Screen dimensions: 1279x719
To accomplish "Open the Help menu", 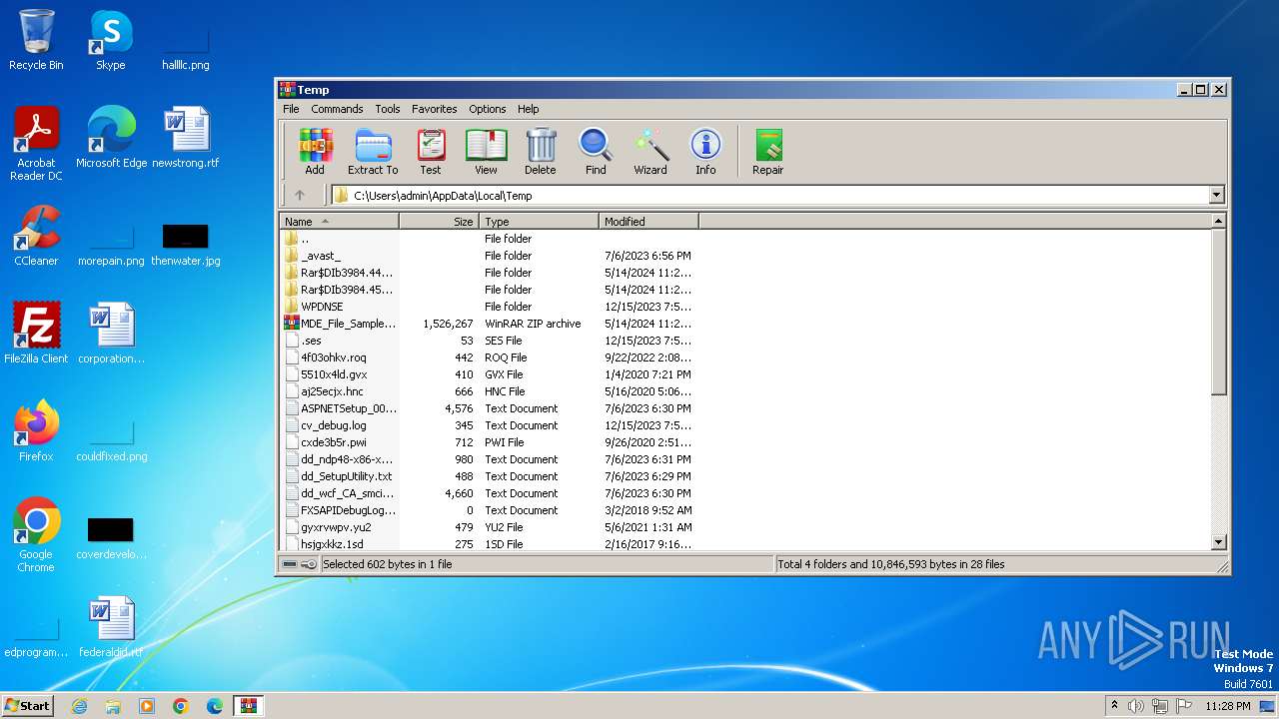I will pyautogui.click(x=529, y=109).
